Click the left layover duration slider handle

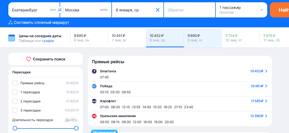click(15, 128)
